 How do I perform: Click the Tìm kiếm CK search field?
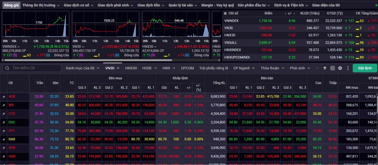pos(35,68)
